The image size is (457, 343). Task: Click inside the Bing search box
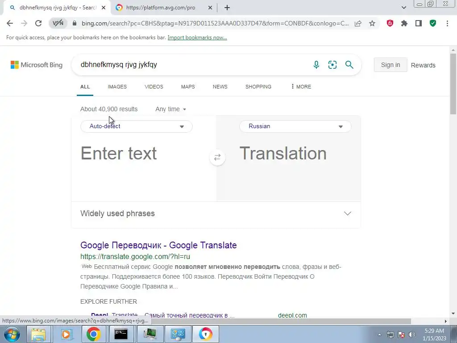click(192, 65)
